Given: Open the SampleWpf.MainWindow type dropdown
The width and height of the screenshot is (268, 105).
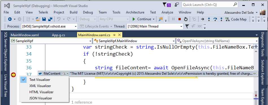Looking at the screenshot, I should pyautogui.click(x=134, y=41).
